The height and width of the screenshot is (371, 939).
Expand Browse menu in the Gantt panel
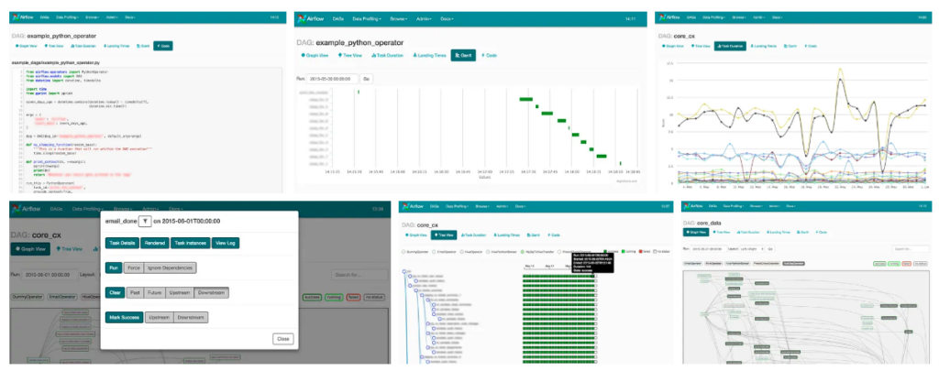coord(399,18)
